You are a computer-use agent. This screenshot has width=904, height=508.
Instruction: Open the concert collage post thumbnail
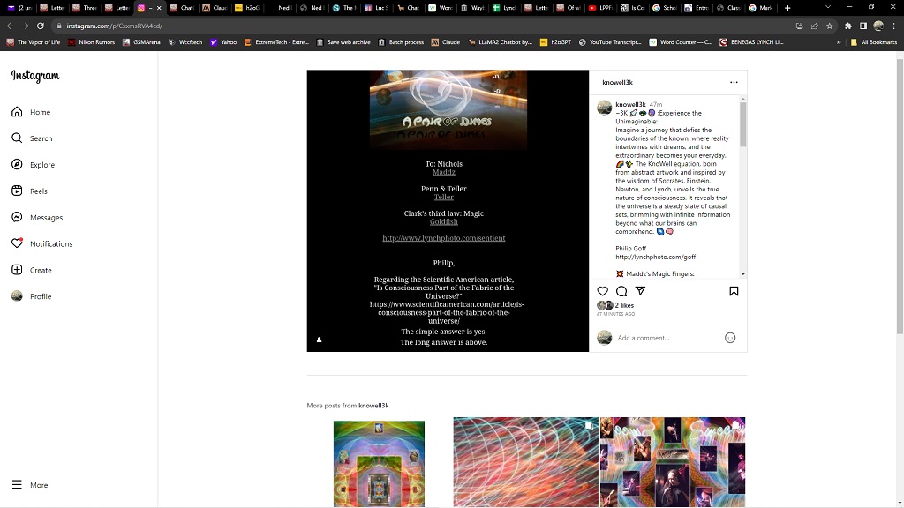(673, 462)
